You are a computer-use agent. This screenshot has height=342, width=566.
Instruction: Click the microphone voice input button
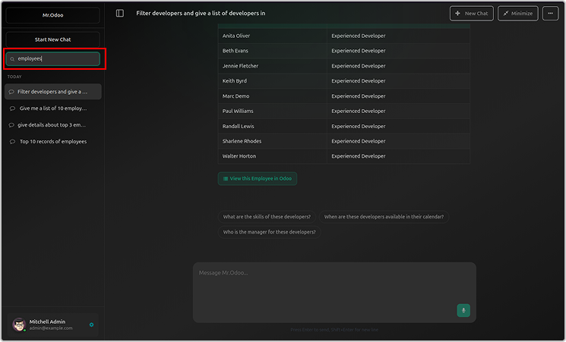(463, 310)
